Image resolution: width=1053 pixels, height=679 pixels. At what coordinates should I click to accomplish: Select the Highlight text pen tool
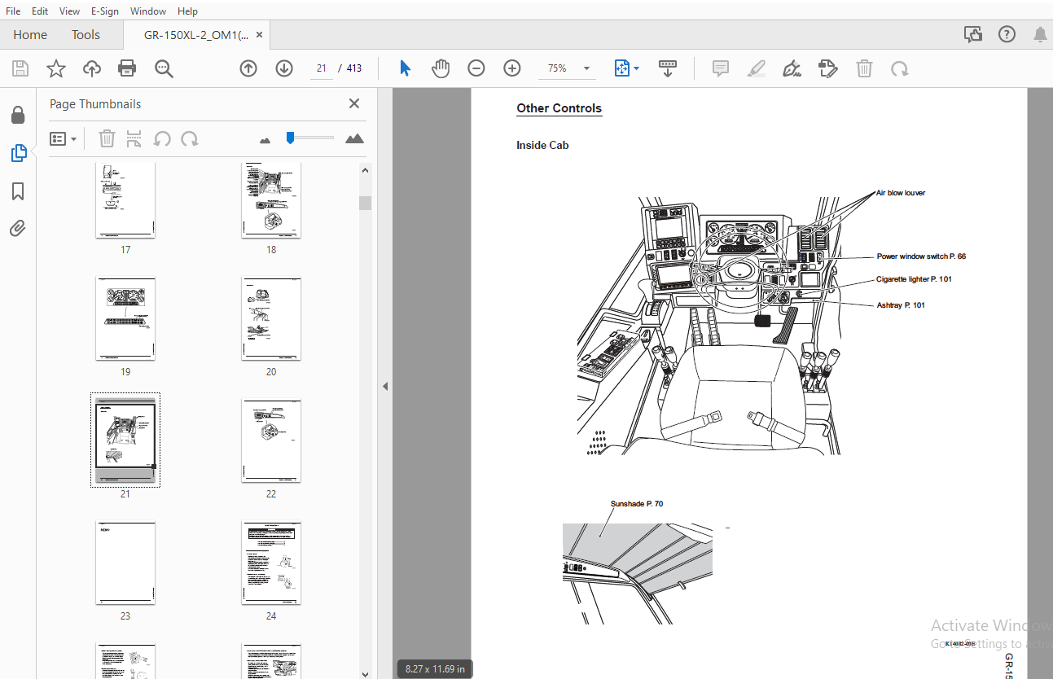(x=757, y=68)
